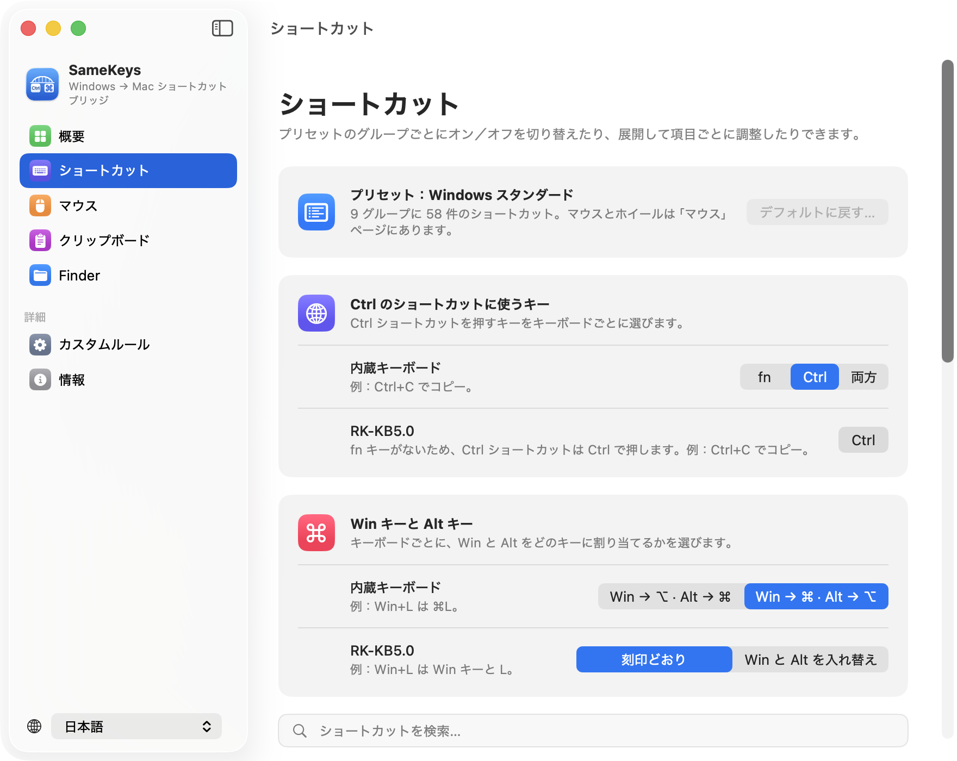This screenshot has height=761, width=957.
Task: Switch to the Finder sidebar page
Action: click(128, 276)
